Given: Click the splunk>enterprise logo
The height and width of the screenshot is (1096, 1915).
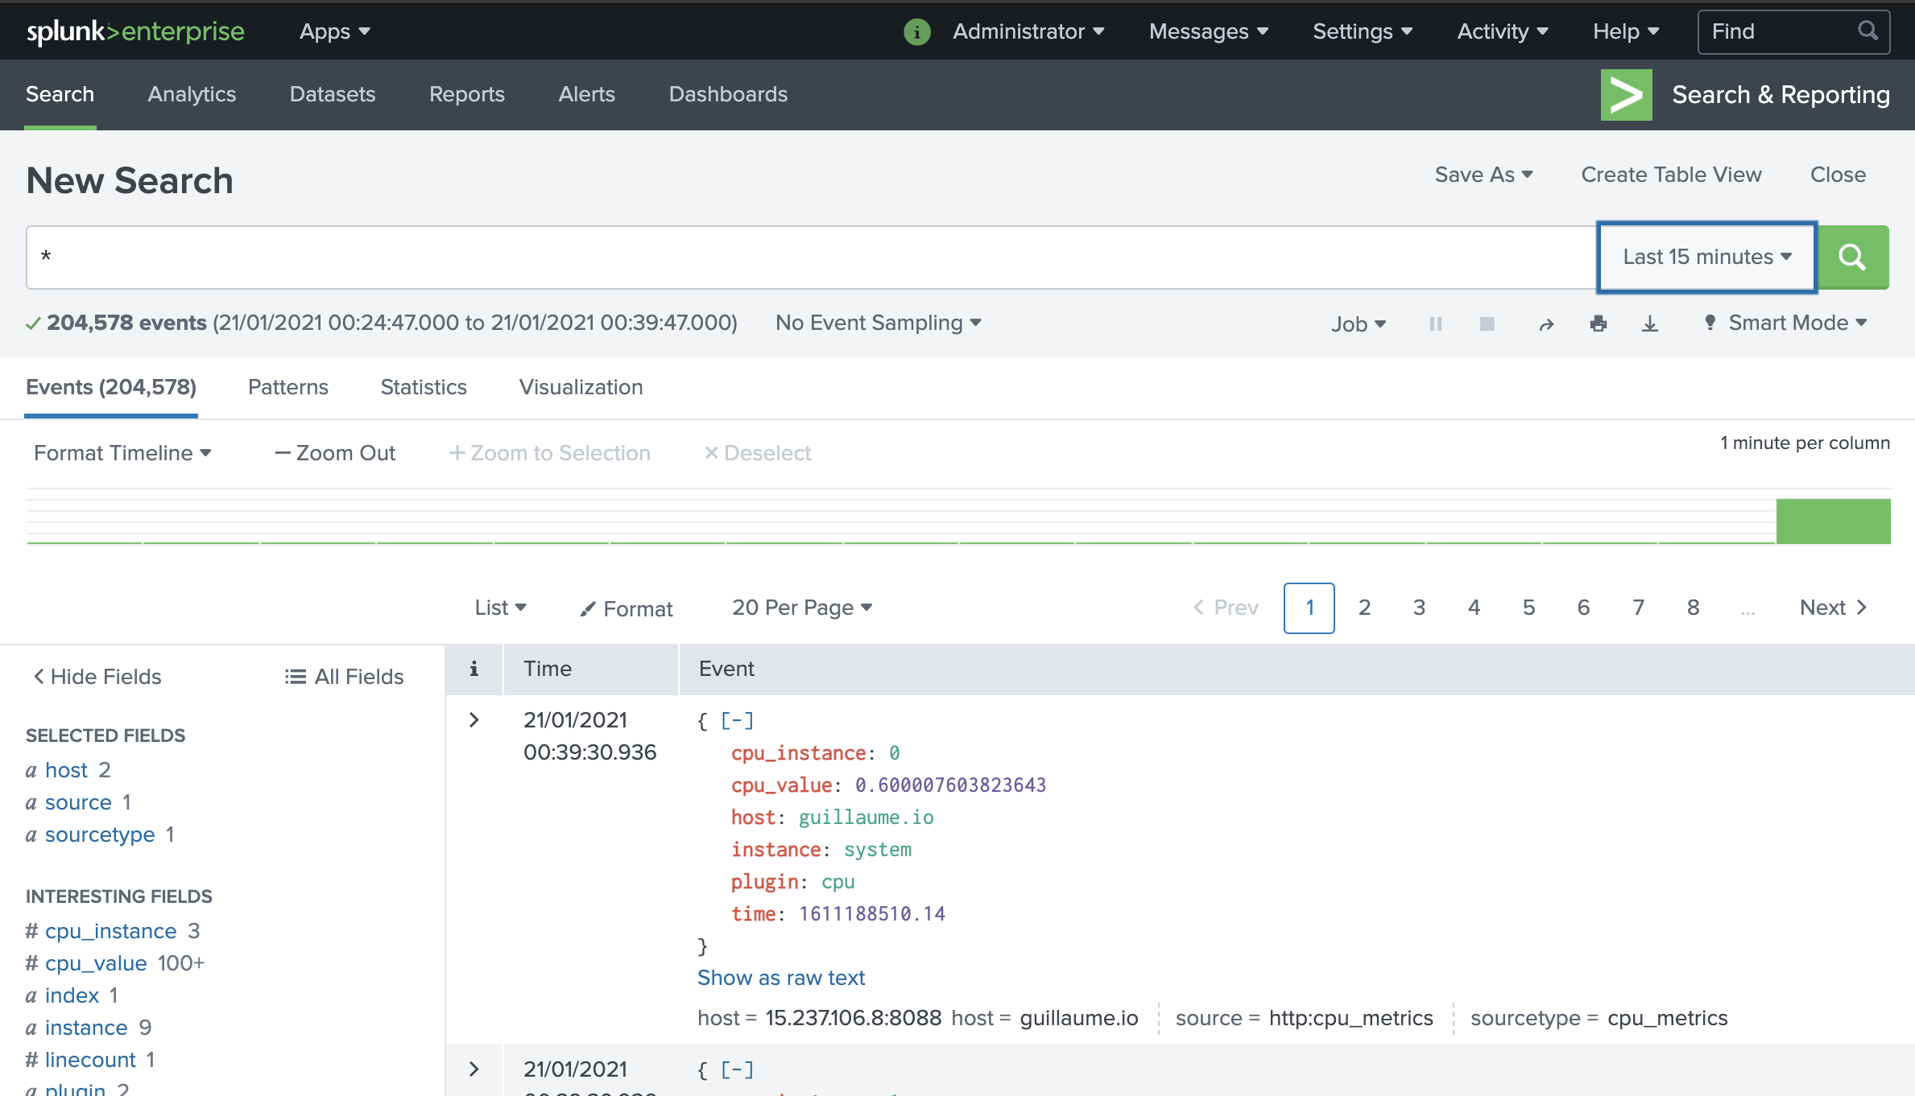Looking at the screenshot, I should (x=135, y=31).
